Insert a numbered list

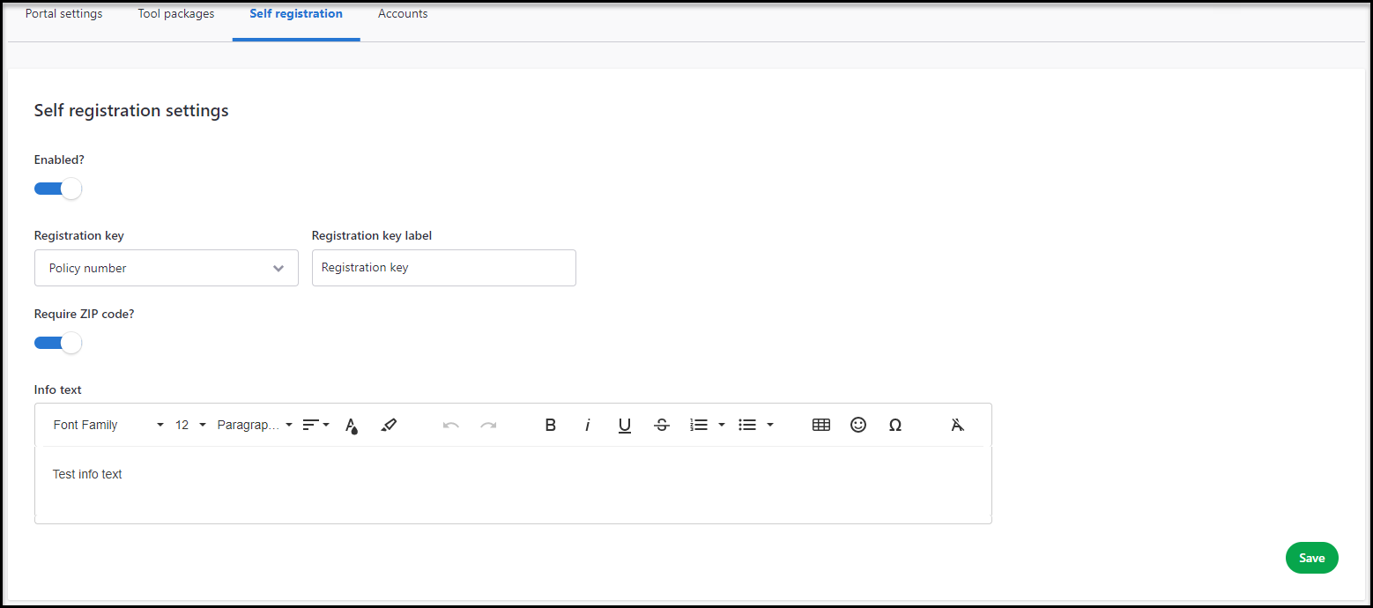[699, 425]
